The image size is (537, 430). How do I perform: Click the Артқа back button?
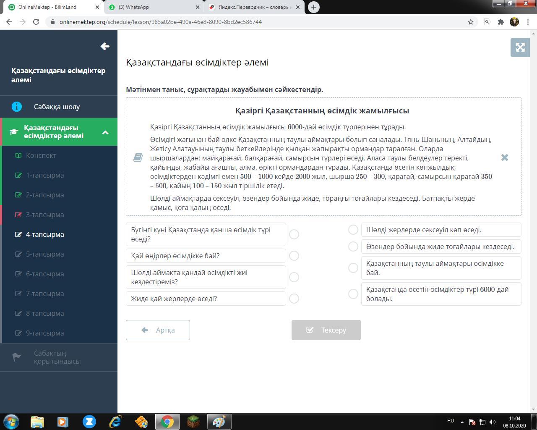[158, 330]
